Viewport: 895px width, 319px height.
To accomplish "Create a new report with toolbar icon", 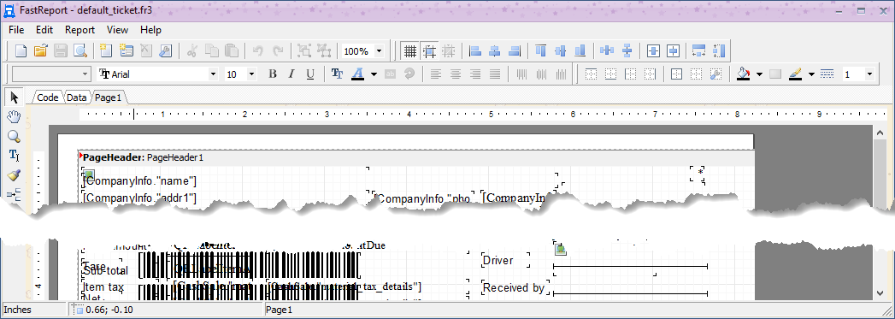I will tap(21, 50).
